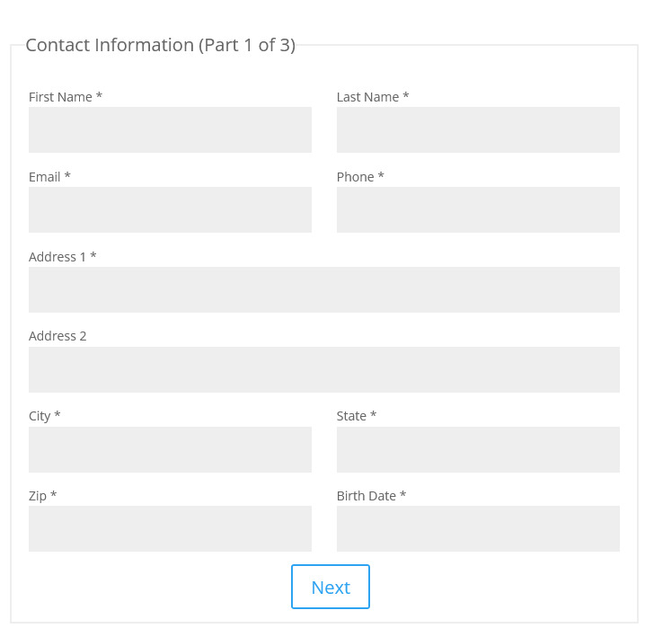This screenshot has width=645, height=628.
Task: Click the "Last Name *" label text
Action: (x=373, y=97)
